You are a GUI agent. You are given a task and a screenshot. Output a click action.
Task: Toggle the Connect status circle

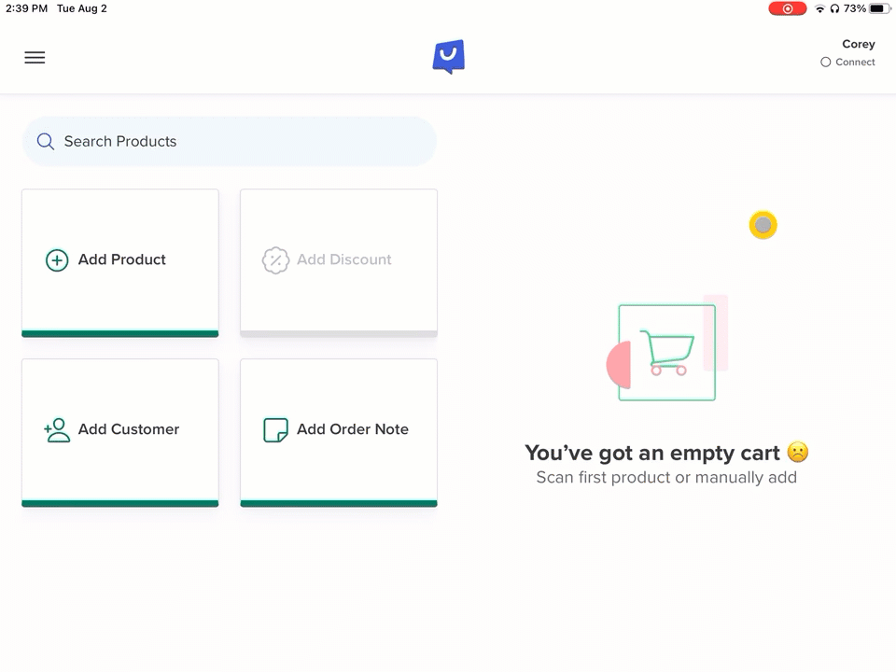[x=825, y=63]
